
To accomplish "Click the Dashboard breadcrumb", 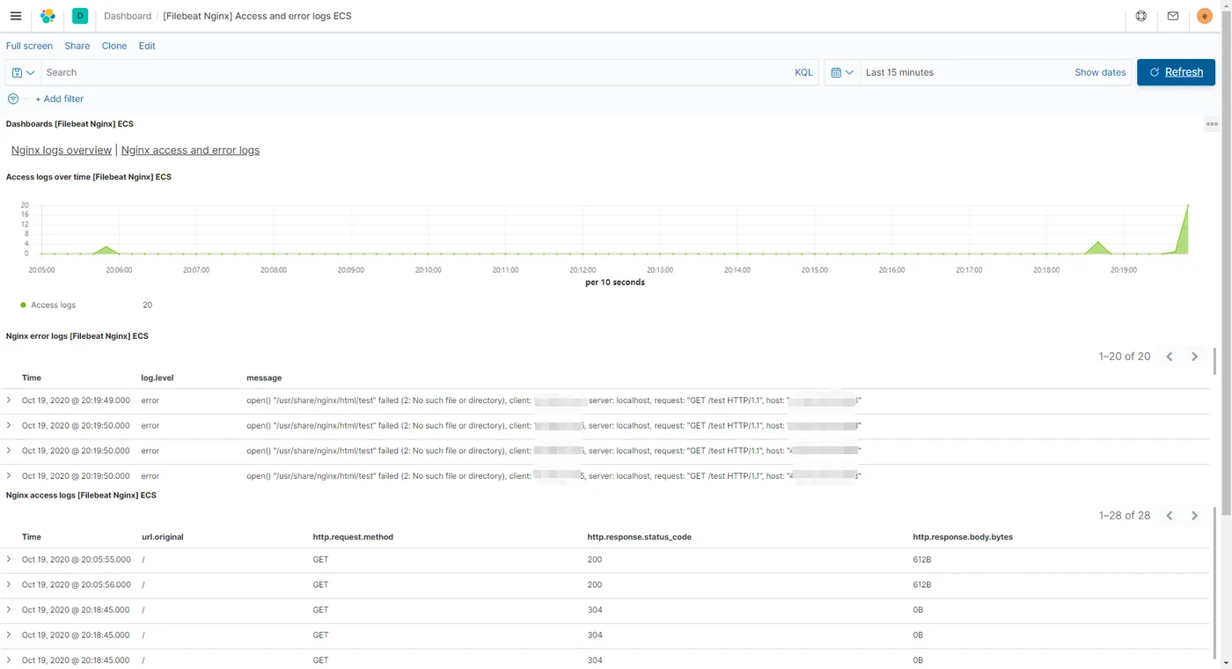I will point(128,16).
